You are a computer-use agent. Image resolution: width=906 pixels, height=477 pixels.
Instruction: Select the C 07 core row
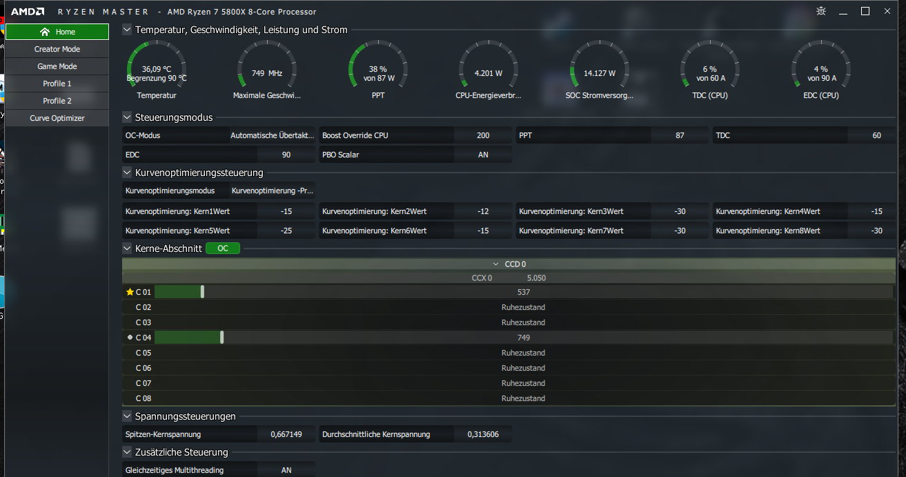pyautogui.click(x=509, y=383)
